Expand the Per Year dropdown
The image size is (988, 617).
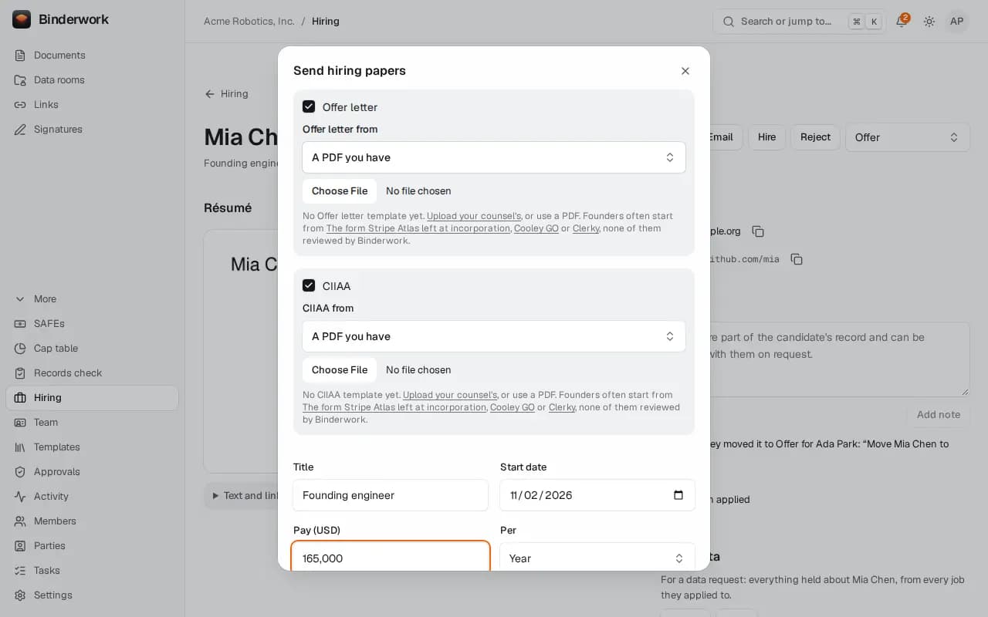click(x=597, y=558)
